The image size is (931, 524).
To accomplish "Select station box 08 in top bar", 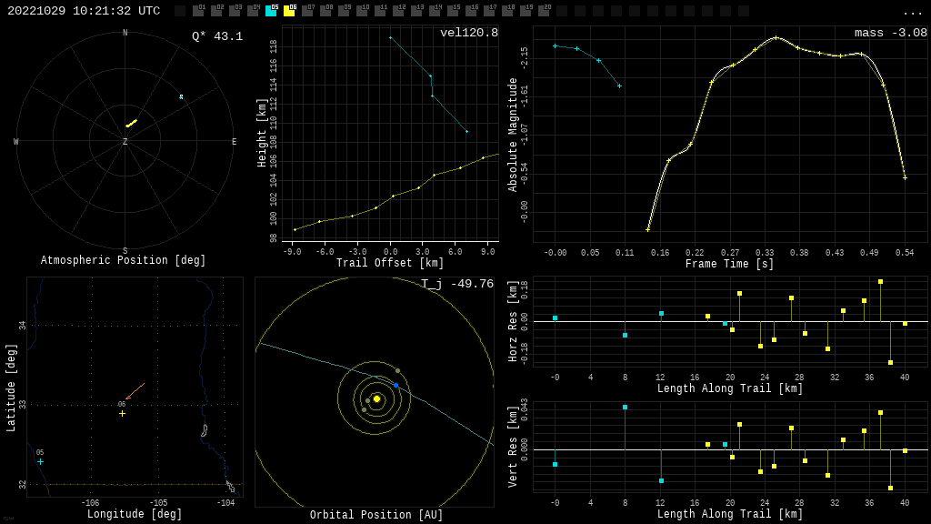I will point(325,10).
